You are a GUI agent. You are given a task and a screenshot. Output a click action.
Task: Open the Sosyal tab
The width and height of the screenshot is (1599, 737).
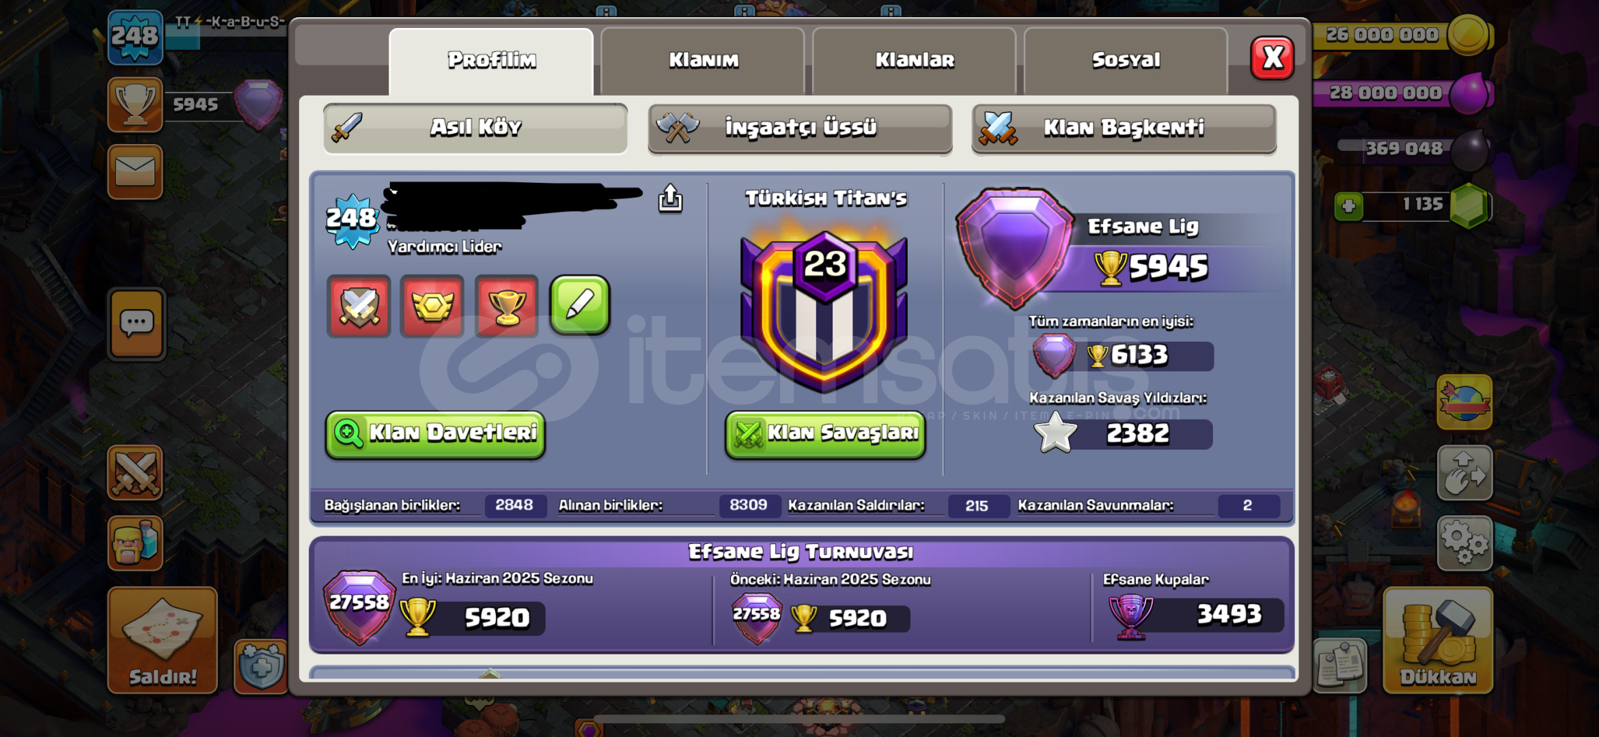pos(1126,60)
